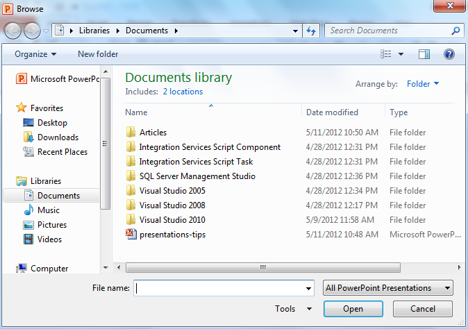Select Downloads under Favorites
The height and width of the screenshot is (329, 468).
coord(51,137)
